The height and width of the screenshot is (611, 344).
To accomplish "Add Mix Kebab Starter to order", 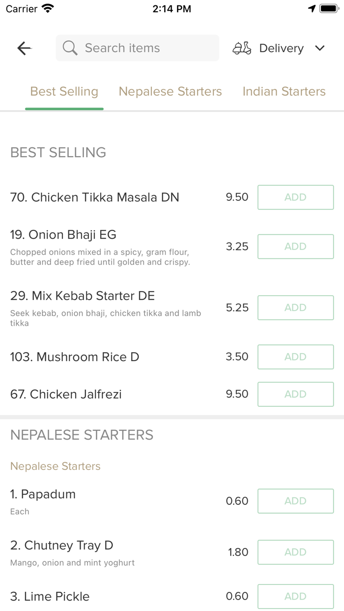I will click(296, 308).
